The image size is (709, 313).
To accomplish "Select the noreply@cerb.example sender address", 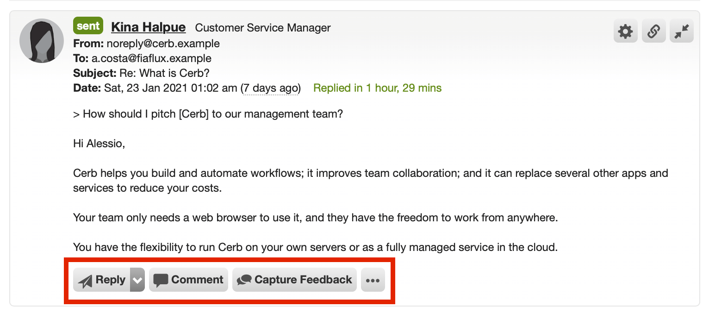I will 163,44.
